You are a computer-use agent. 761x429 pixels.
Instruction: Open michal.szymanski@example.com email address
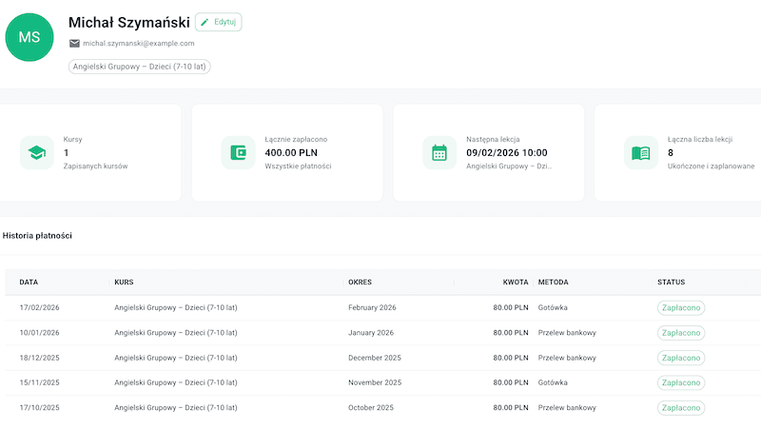coord(138,43)
